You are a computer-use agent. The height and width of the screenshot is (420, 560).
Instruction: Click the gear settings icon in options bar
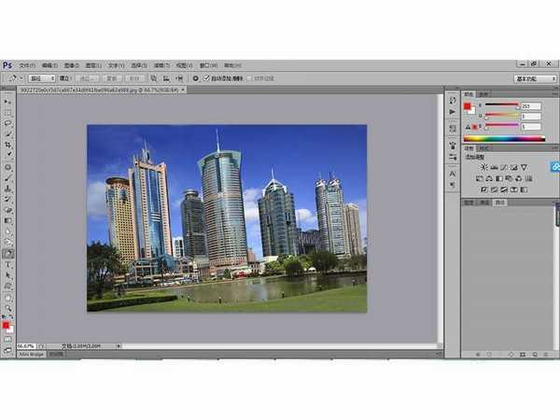click(195, 78)
